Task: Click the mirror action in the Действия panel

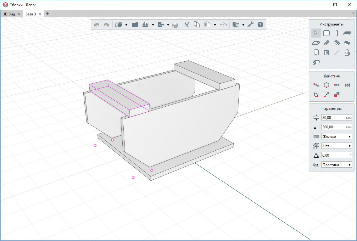Action: [347, 85]
